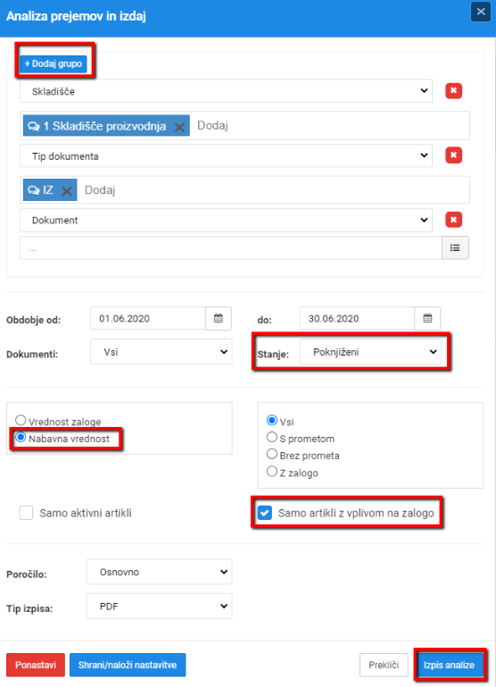Image resolution: width=496 pixels, height=687 pixels.
Task: Open calendar for Obdobje od date
Action: pyautogui.click(x=219, y=319)
